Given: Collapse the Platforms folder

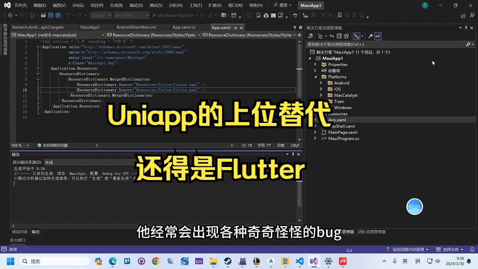Looking at the screenshot, I should 316,77.
